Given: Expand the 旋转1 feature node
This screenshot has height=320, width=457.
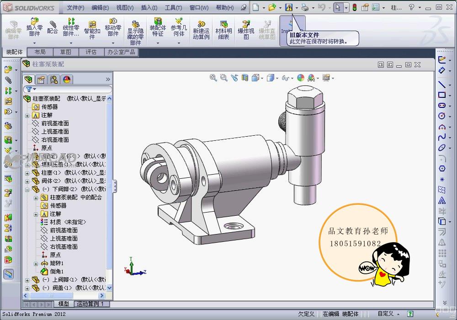Looking at the screenshot, I should click(x=36, y=264).
